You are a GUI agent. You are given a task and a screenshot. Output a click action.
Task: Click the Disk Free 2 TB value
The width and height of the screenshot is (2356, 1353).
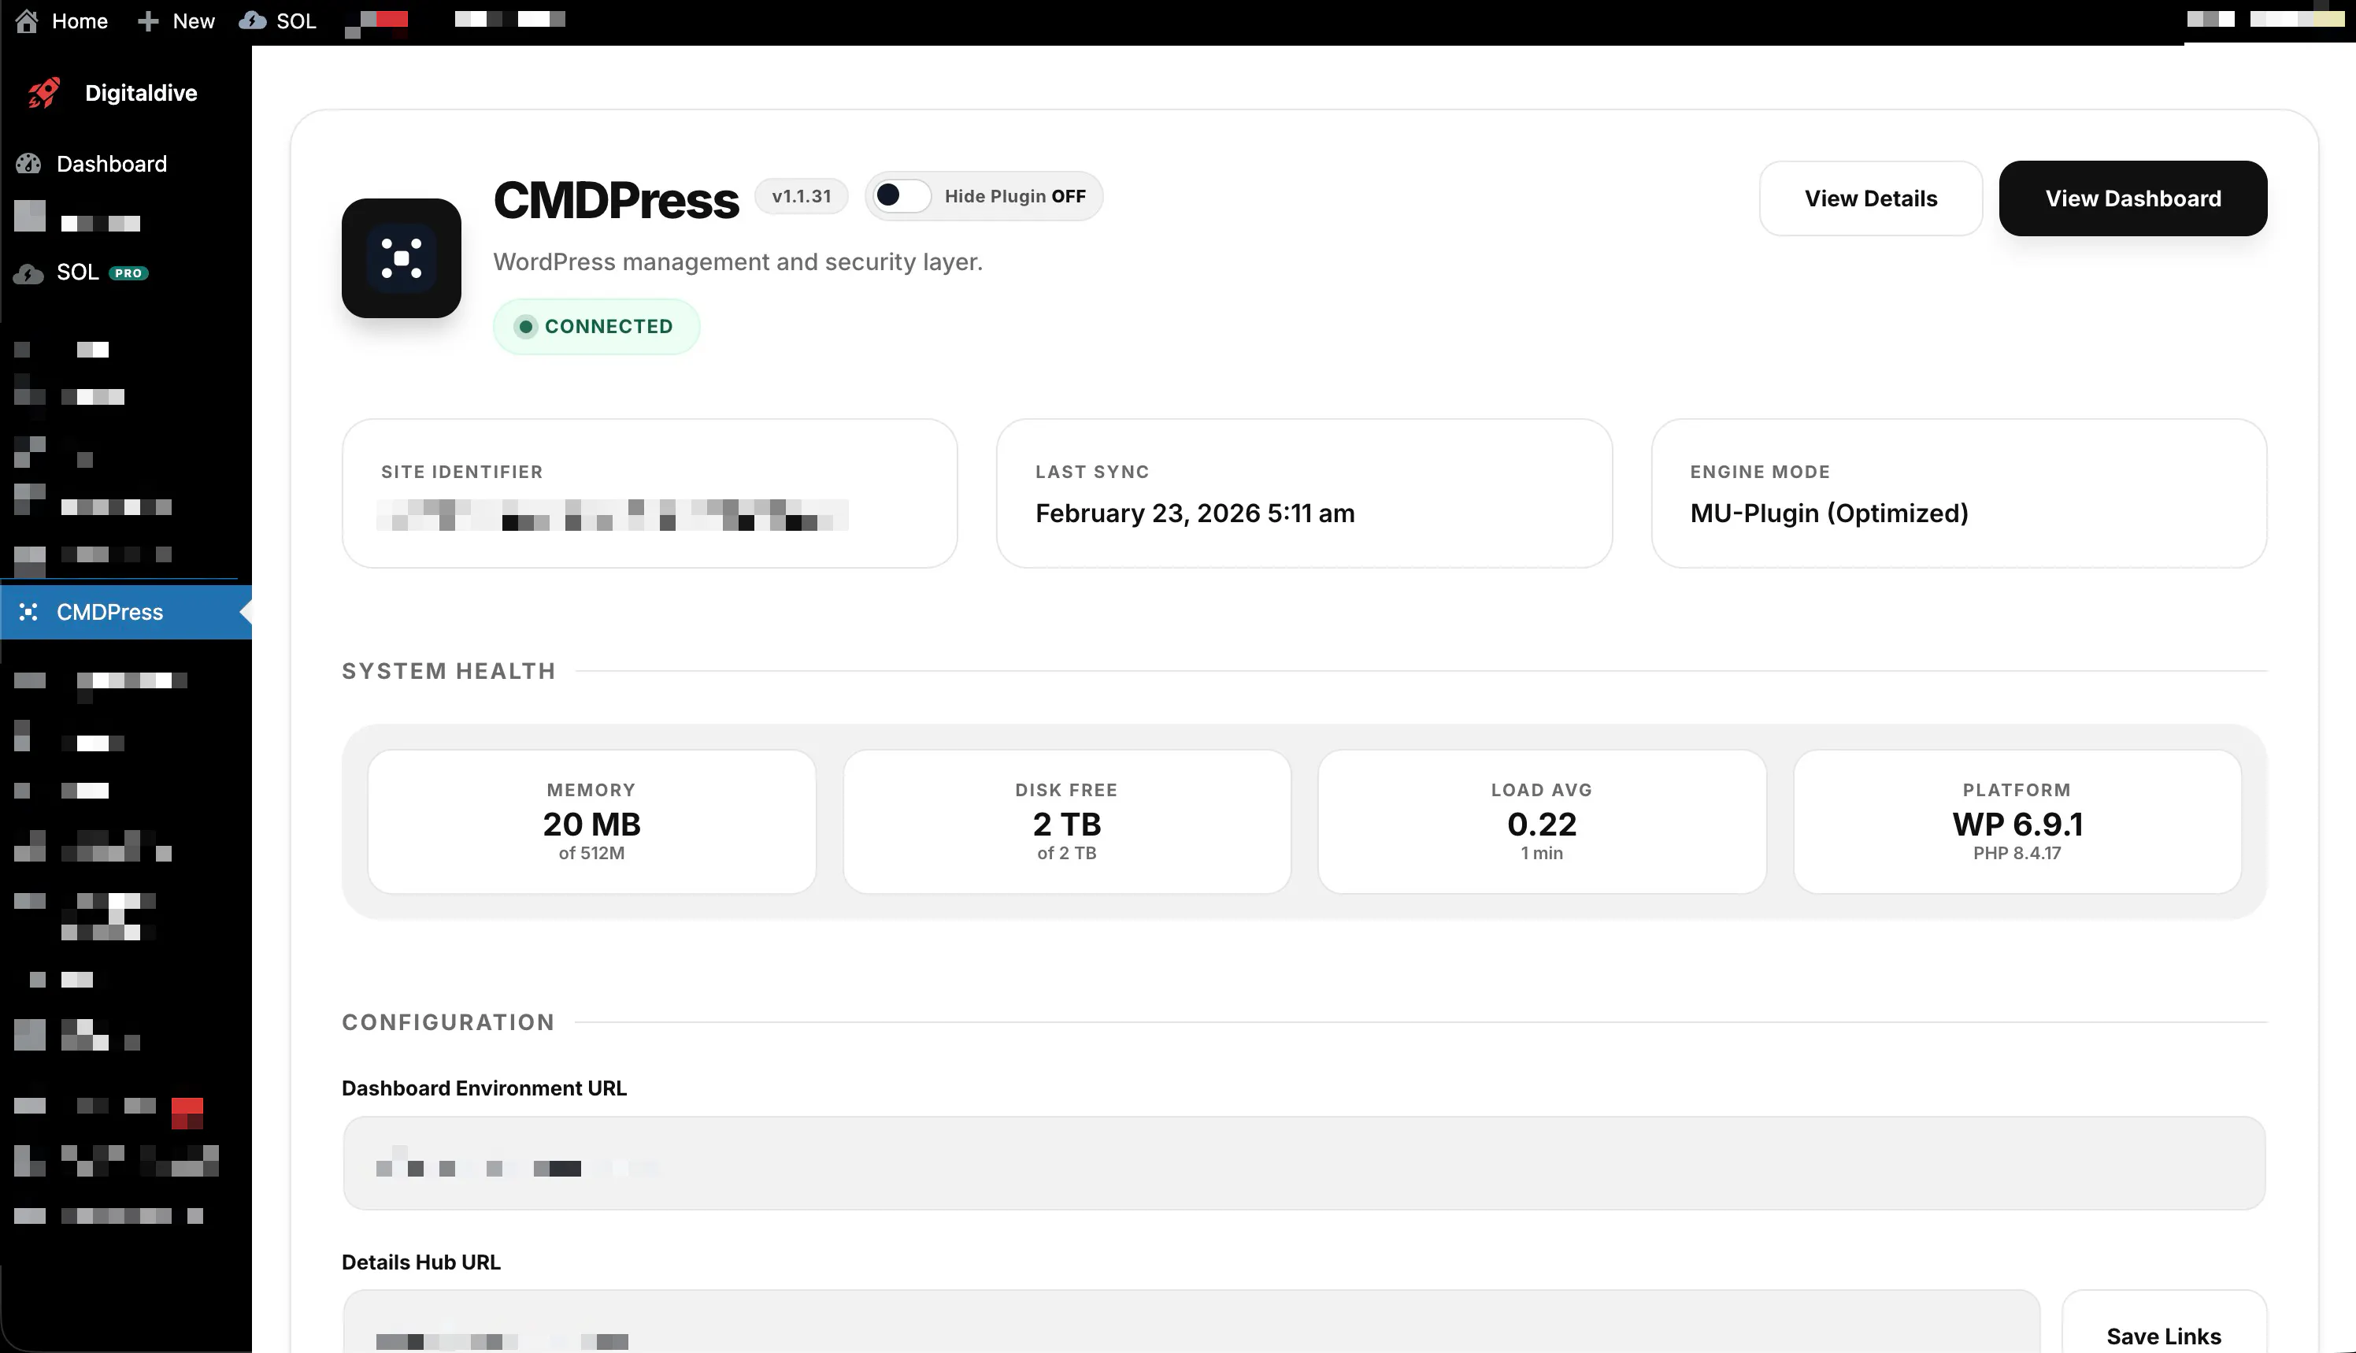pos(1066,825)
